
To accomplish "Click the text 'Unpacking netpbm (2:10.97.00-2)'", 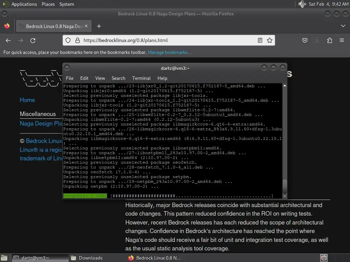I will pyautogui.click(x=105, y=186).
